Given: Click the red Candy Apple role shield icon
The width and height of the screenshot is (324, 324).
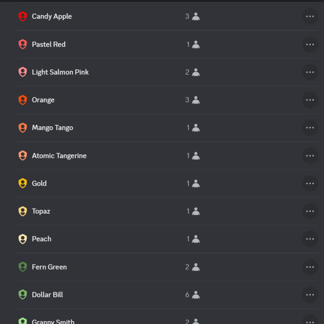Looking at the screenshot, I should (x=23, y=16).
